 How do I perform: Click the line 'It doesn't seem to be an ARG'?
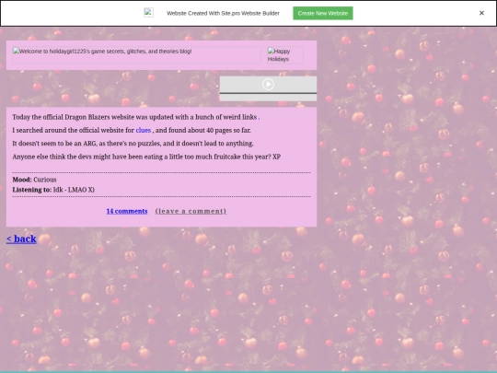(x=133, y=144)
